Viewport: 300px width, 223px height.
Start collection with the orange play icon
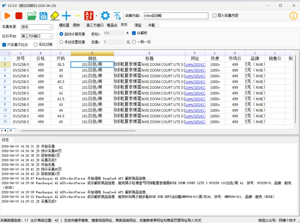click(x=7, y=16)
